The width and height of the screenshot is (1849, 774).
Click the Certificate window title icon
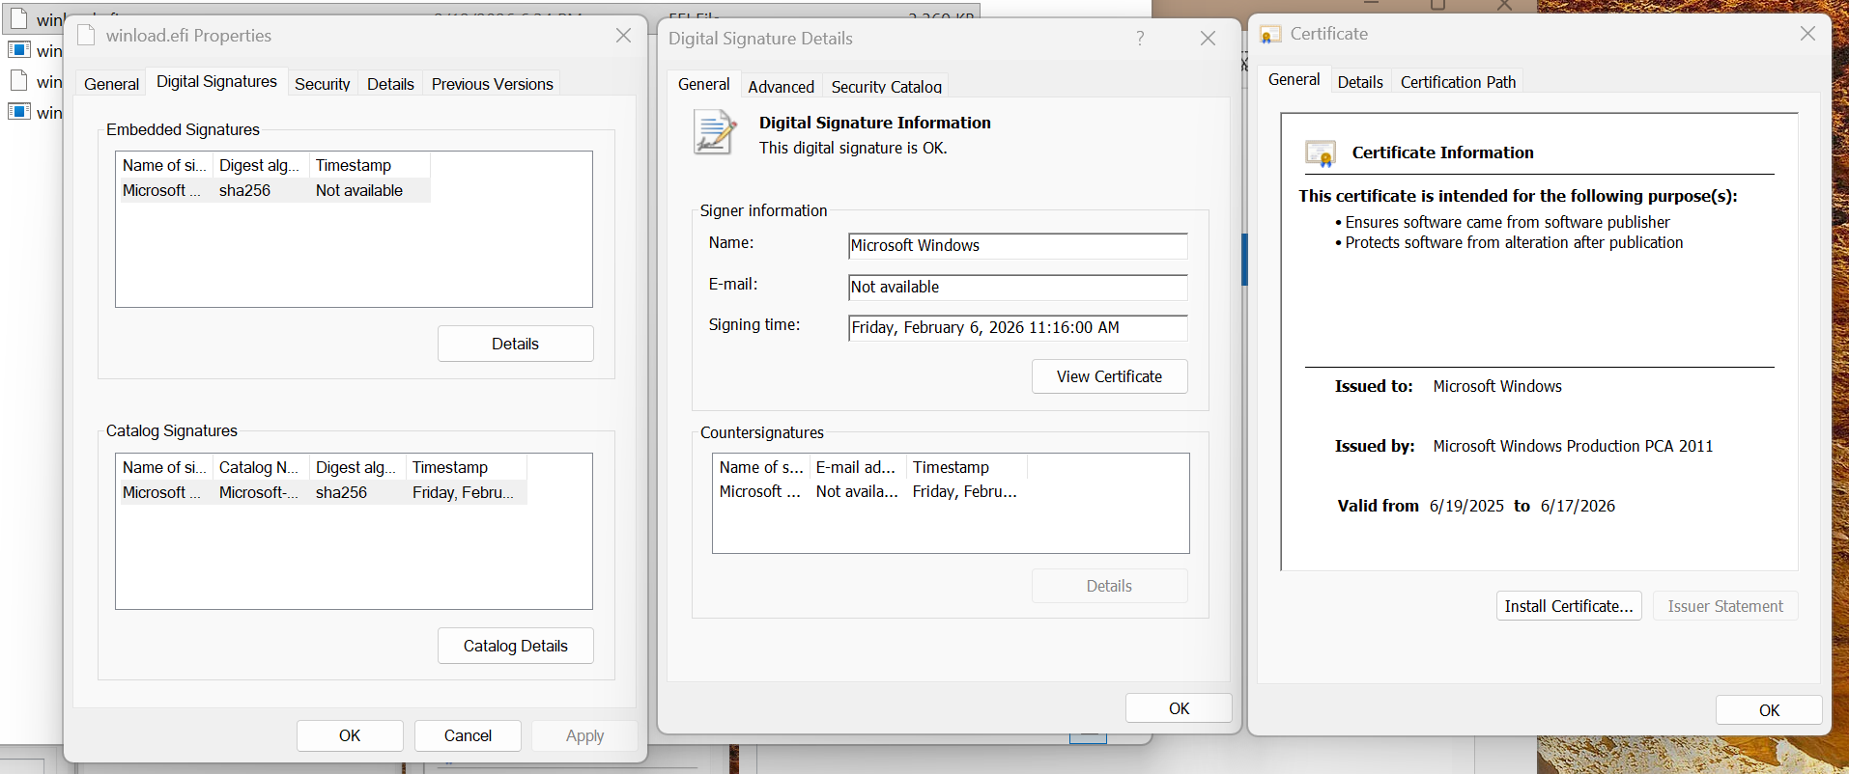tap(1270, 35)
